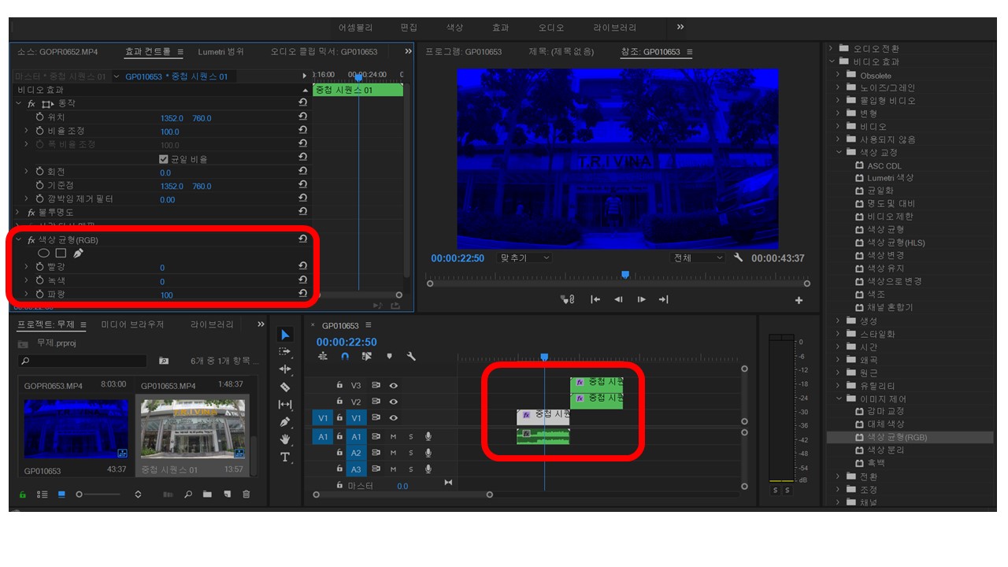This screenshot has width=1008, height=567.
Task: Select the 색상 균형(HLS) effect
Action: pos(896,243)
